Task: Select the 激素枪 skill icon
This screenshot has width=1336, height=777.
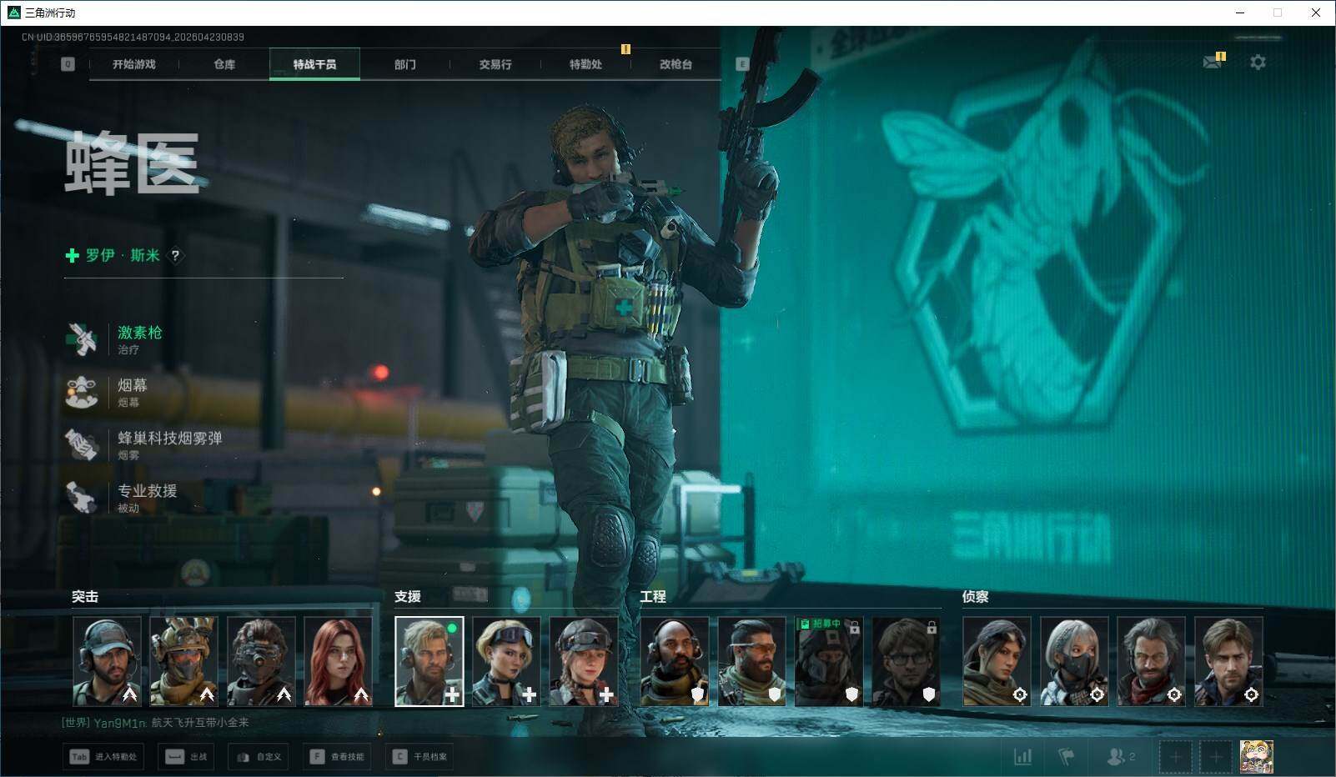Action: tap(83, 339)
